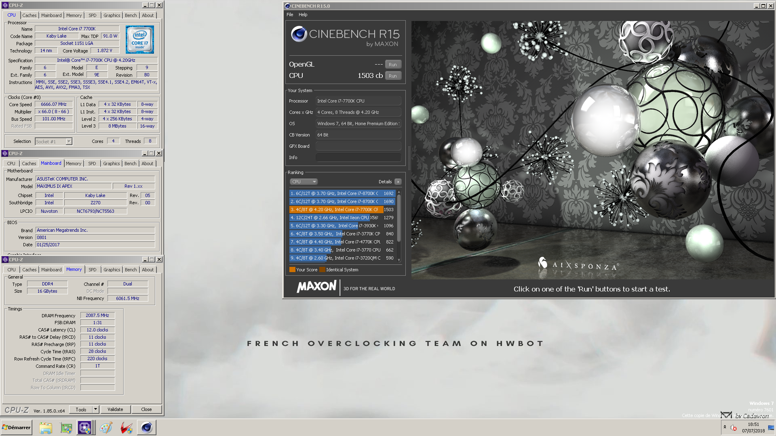Click the Core Speed value 6666.07 MHz

(x=54, y=104)
